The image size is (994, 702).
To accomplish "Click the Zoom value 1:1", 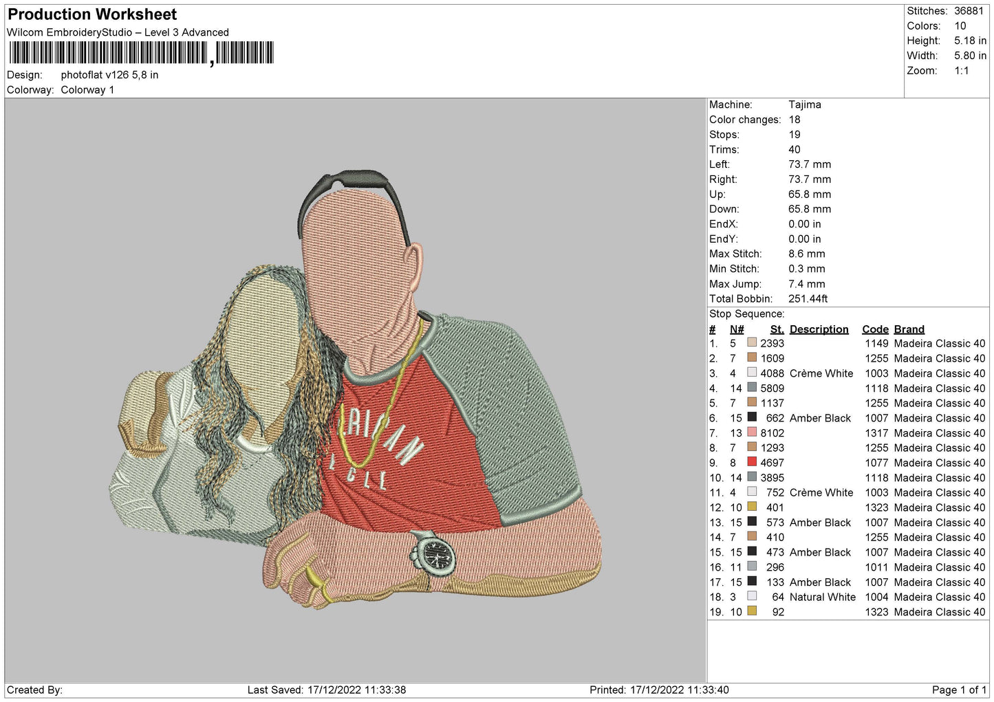I will tap(961, 71).
